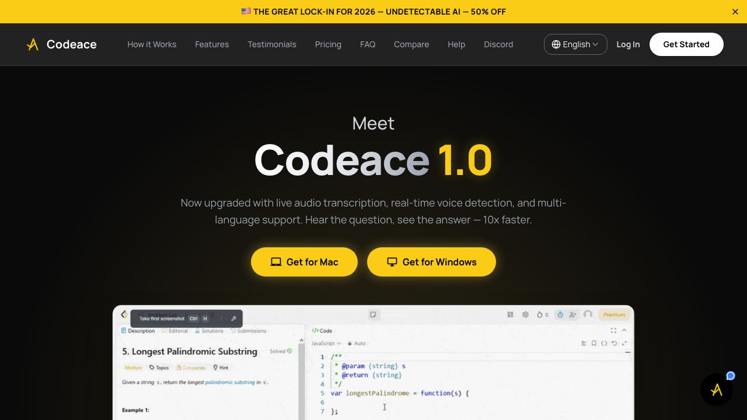Image resolution: width=747 pixels, height=420 pixels.
Task: Click the monitor icon on Windows button
Action: click(392, 262)
